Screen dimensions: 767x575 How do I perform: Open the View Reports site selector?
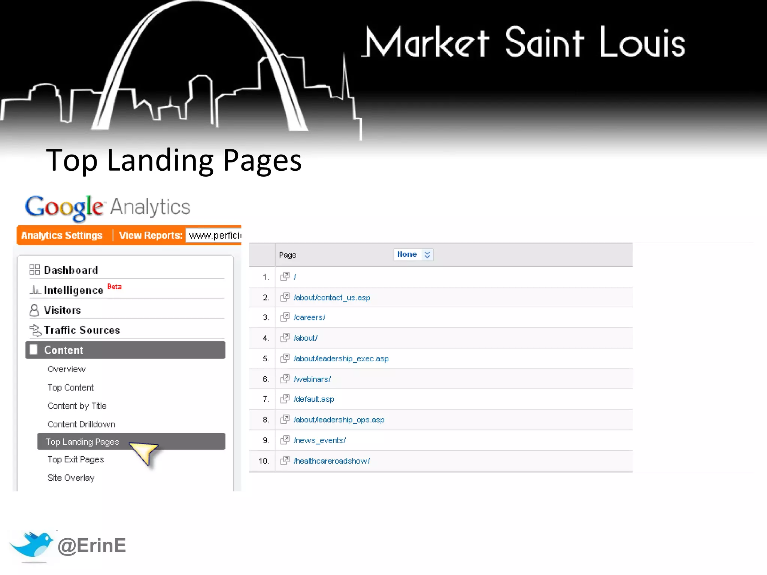click(214, 235)
